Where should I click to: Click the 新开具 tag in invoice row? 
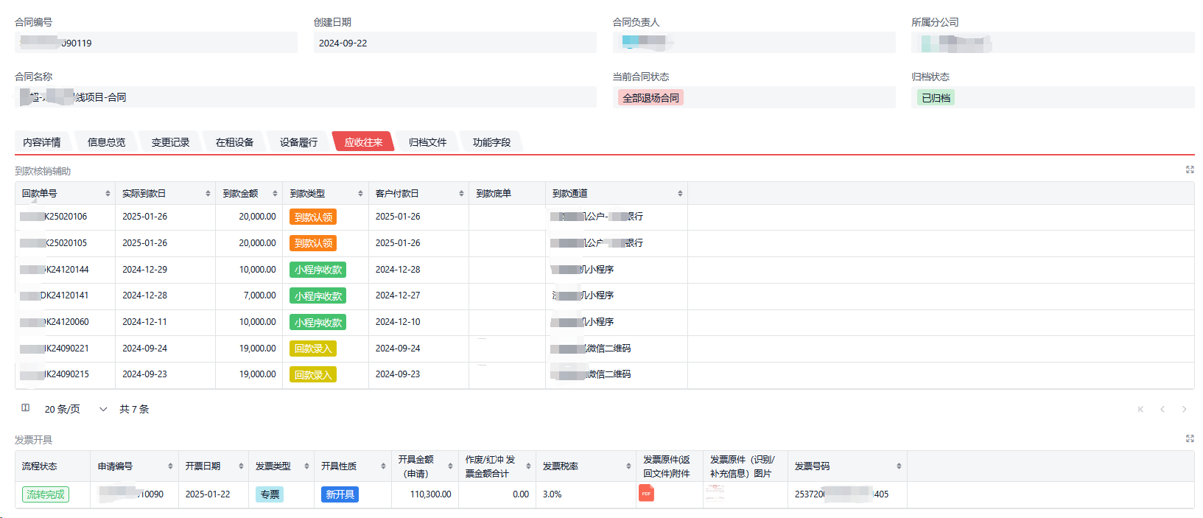tap(340, 494)
